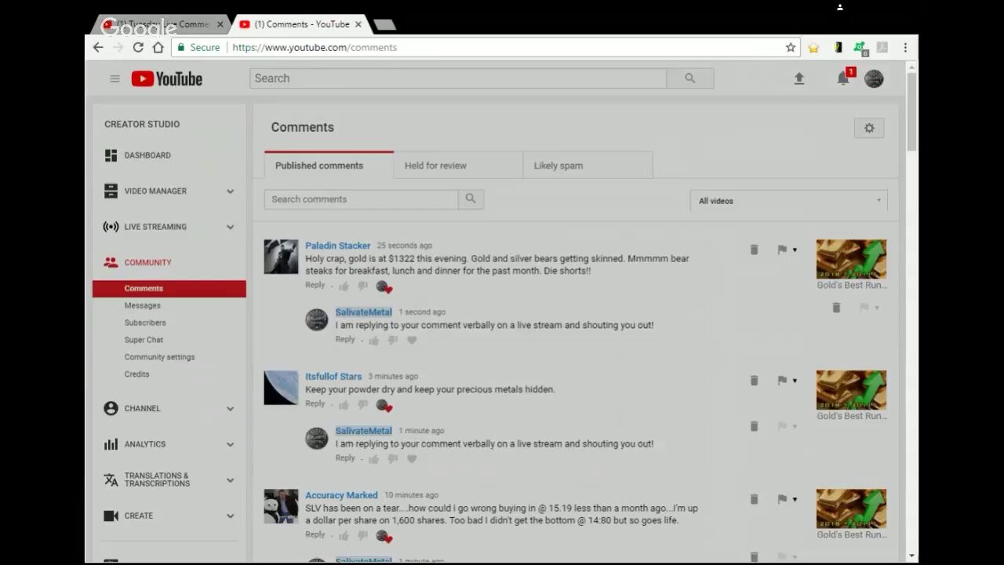Expand Translations & Transcriptions section

[x=231, y=480]
